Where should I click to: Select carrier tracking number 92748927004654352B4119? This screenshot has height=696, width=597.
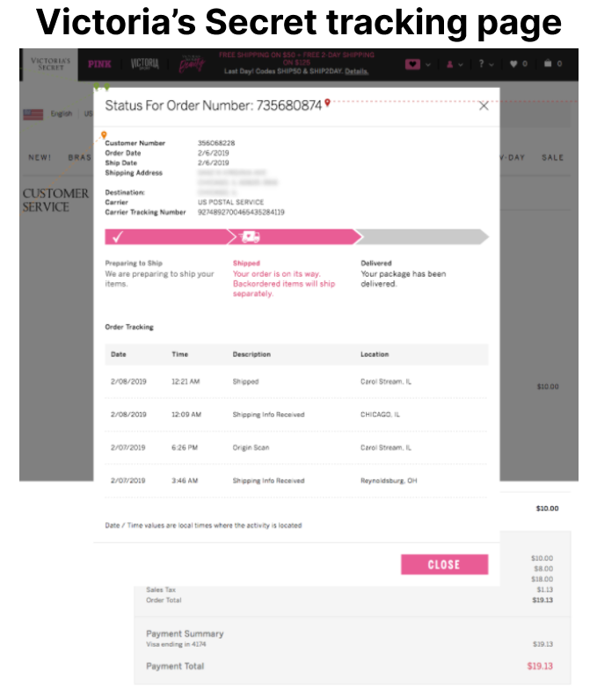click(x=241, y=212)
